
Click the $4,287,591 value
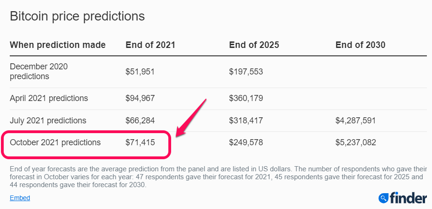tap(355, 121)
